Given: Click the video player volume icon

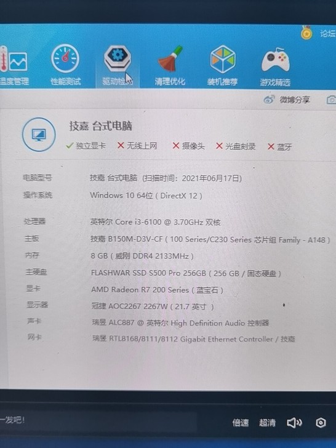Looking at the screenshot, I should point(294,423).
